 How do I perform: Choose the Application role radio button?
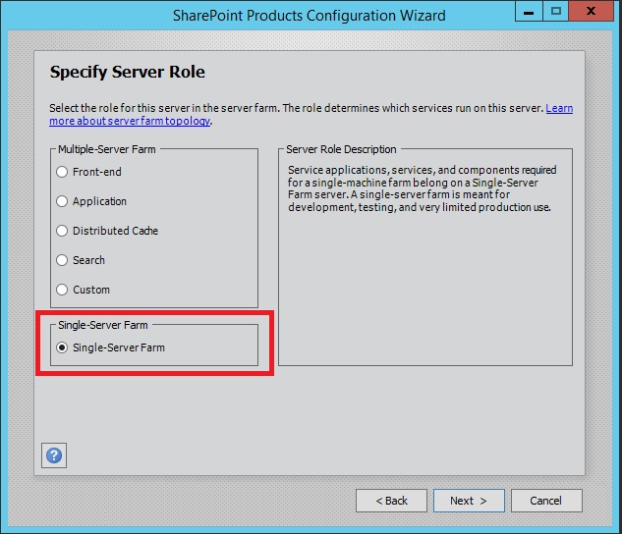click(x=62, y=201)
